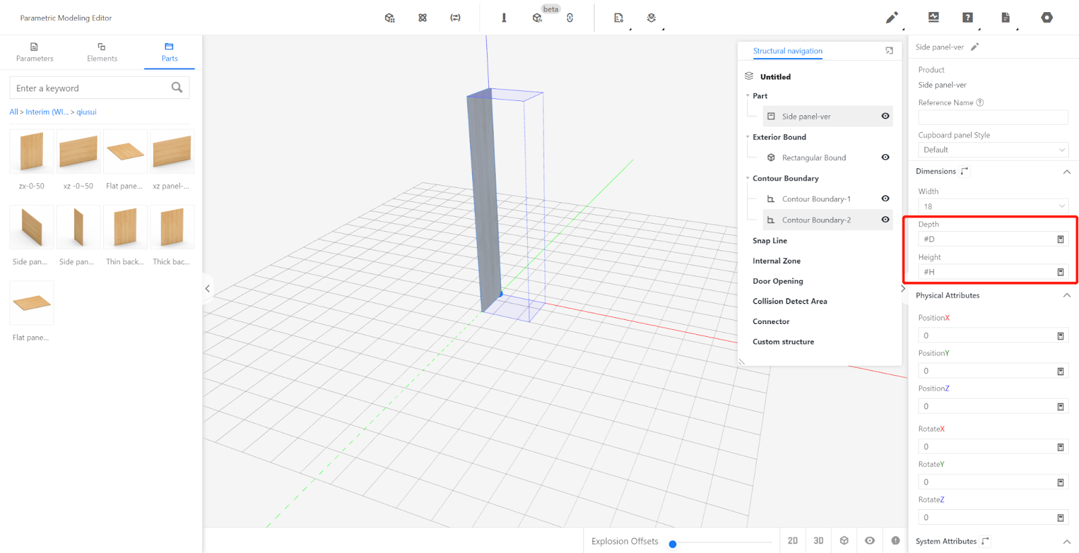Viewport: 1079px width, 553px height.
Task: Click the formula icon beside Depth field
Action: [1060, 239]
